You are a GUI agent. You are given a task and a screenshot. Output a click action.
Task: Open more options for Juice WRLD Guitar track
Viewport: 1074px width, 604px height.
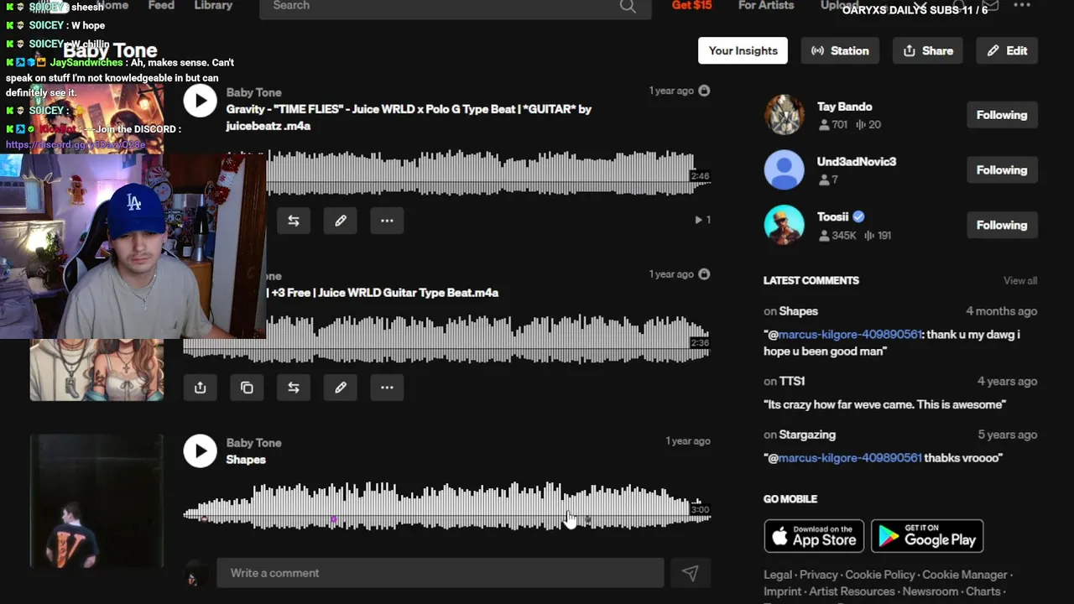pyautogui.click(x=387, y=388)
